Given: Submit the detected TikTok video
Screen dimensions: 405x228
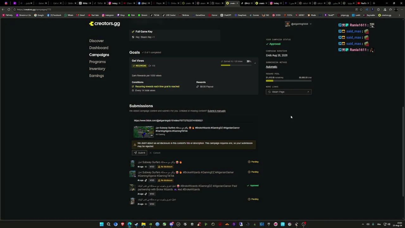Looking at the screenshot, I should pos(140,153).
